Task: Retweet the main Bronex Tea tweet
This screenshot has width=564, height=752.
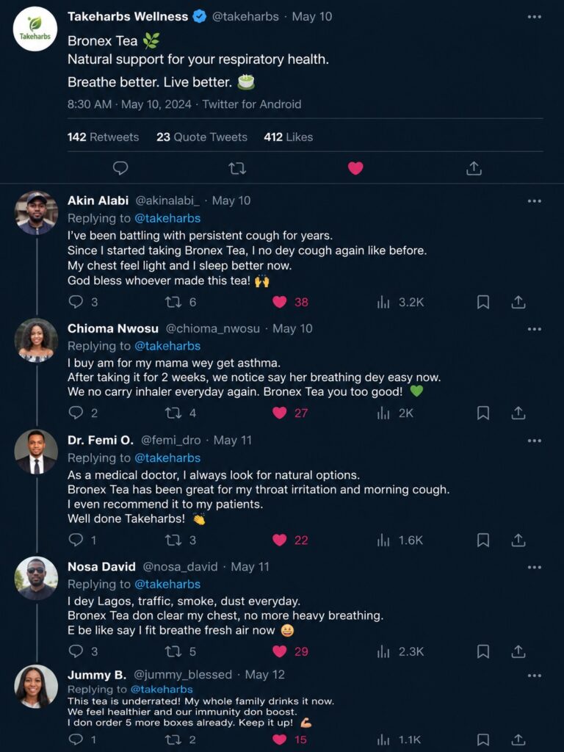Action: click(x=237, y=168)
